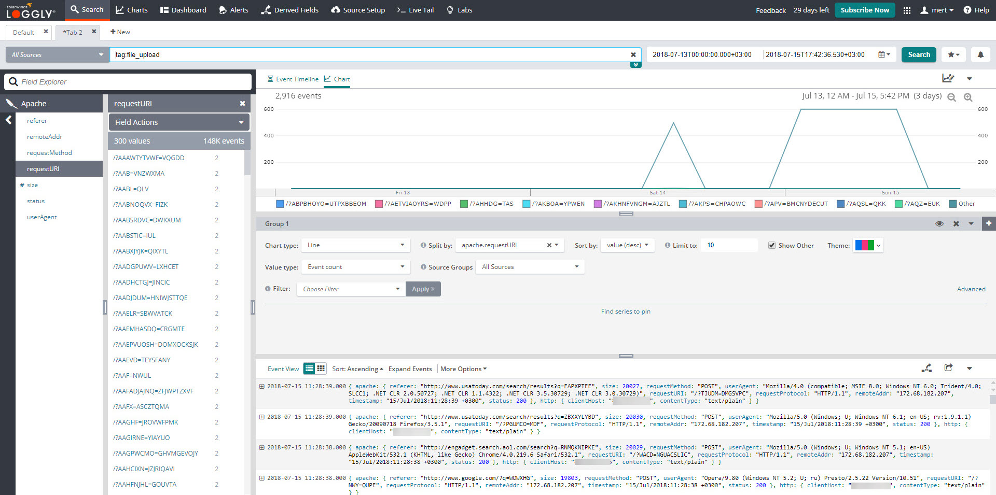The height and width of the screenshot is (495, 996).
Task: Close the Default tab
Action: point(46,32)
